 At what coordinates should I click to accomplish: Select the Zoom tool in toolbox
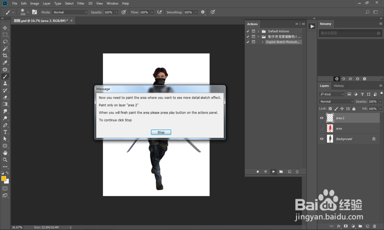[x=5, y=160]
